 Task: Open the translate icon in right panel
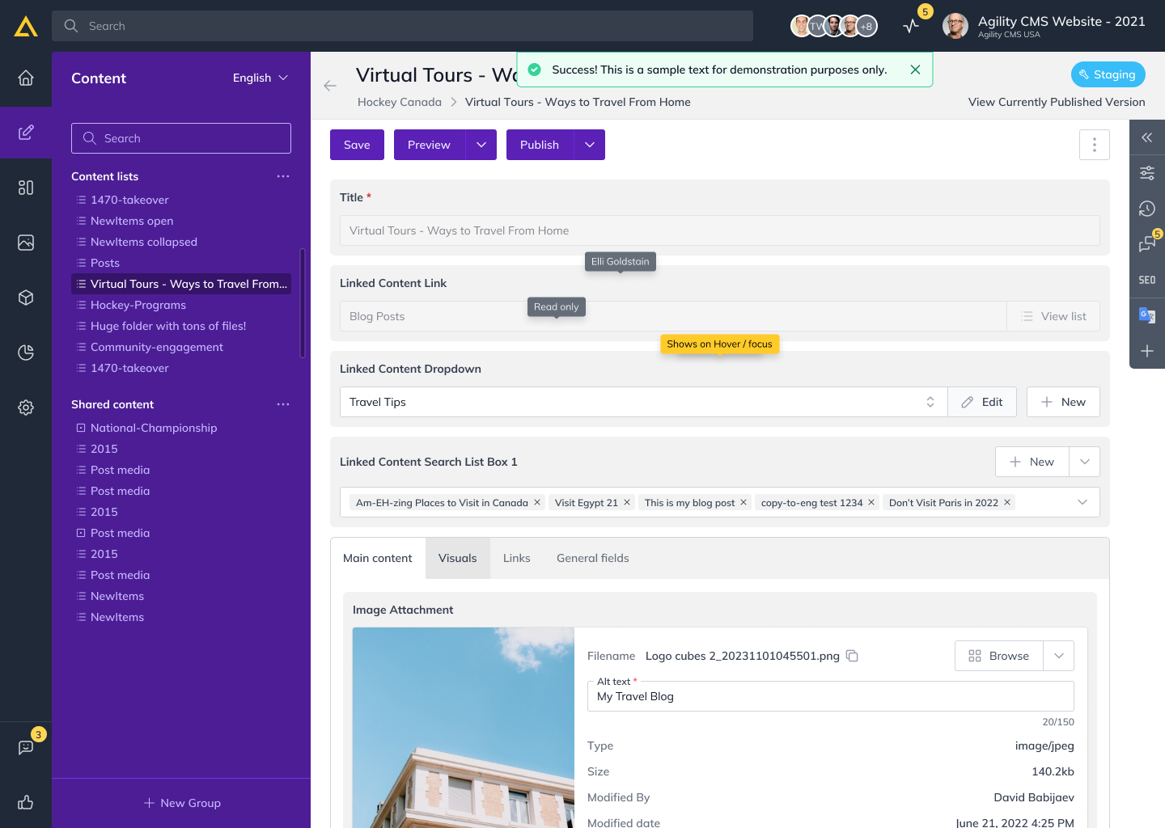point(1147,315)
